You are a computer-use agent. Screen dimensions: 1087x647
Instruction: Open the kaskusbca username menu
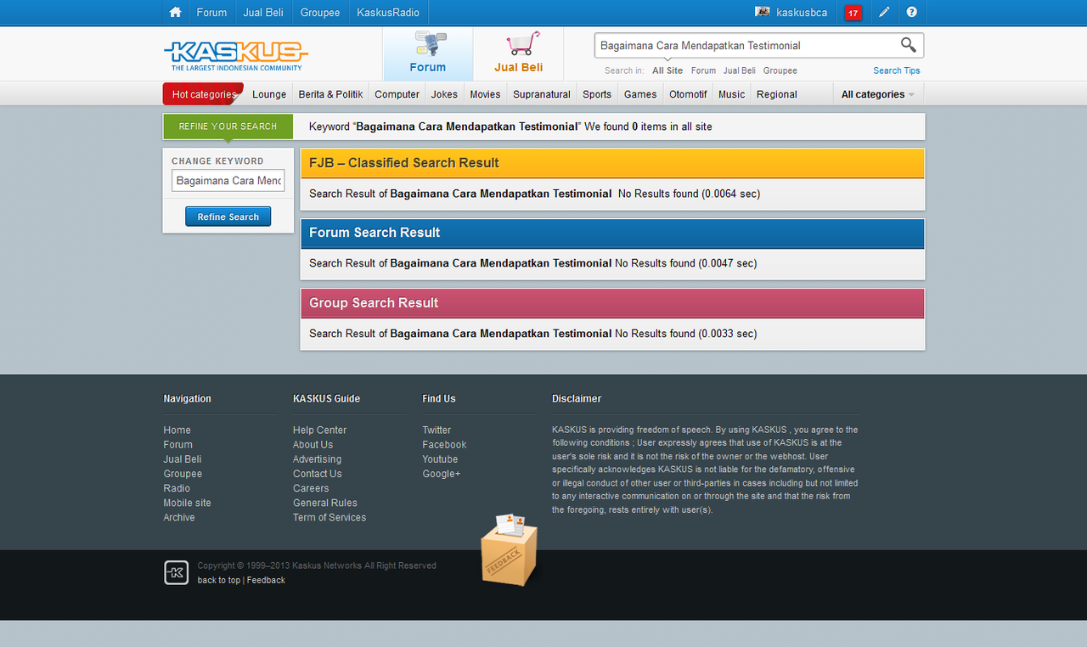802,13
